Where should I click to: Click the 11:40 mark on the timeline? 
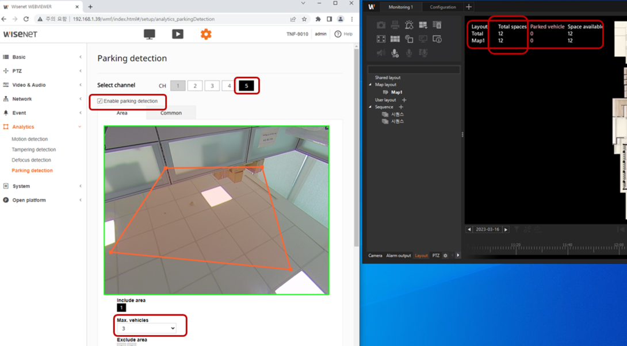point(567,248)
